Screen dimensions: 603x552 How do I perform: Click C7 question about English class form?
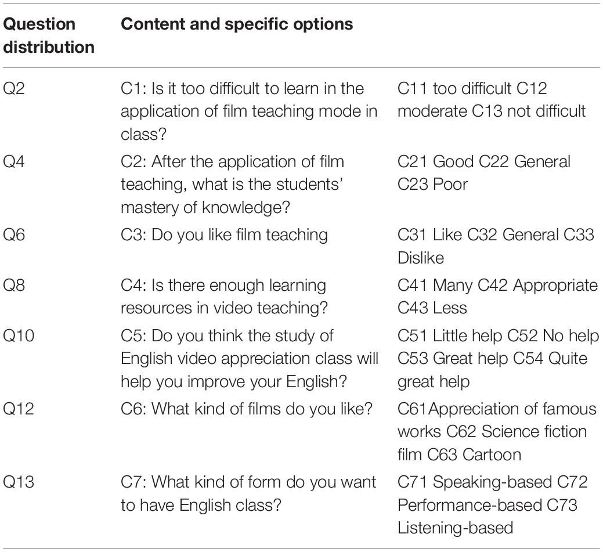click(x=248, y=493)
